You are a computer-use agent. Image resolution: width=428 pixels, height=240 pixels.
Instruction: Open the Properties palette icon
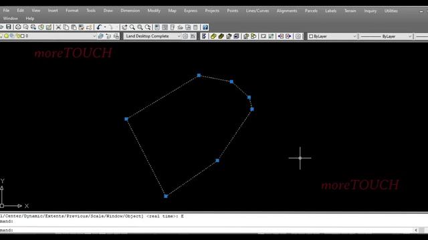(x=157, y=27)
